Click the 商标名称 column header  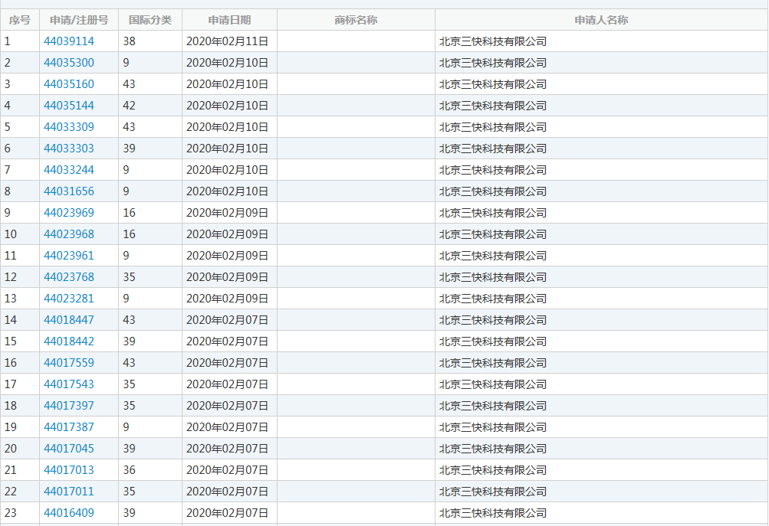click(x=356, y=20)
